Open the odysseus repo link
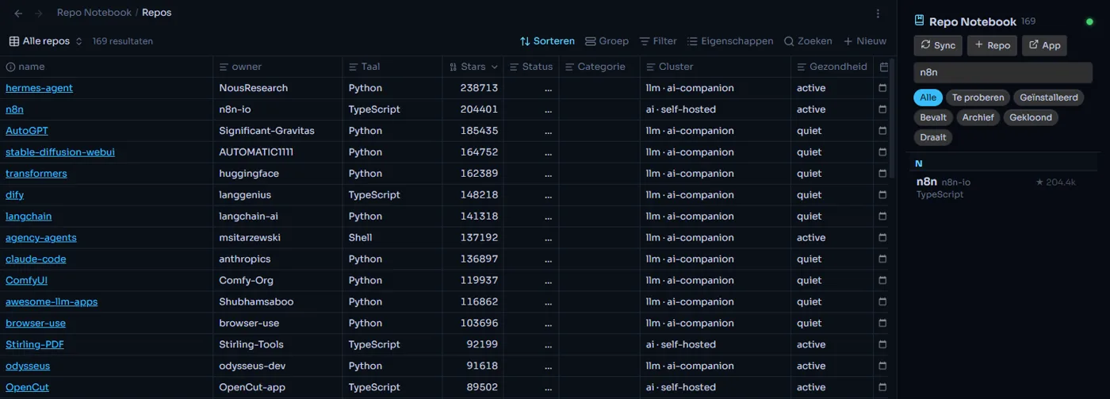The height and width of the screenshot is (399, 1110). pos(28,366)
